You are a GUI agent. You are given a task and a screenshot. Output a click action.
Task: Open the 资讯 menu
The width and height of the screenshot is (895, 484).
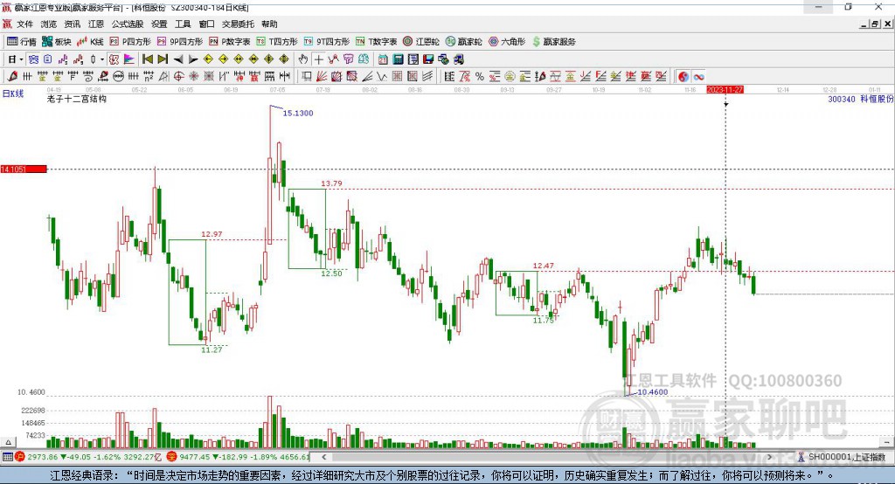[73, 24]
